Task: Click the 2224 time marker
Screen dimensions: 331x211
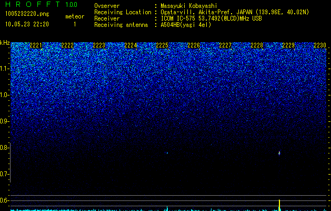Action: (x=131, y=45)
